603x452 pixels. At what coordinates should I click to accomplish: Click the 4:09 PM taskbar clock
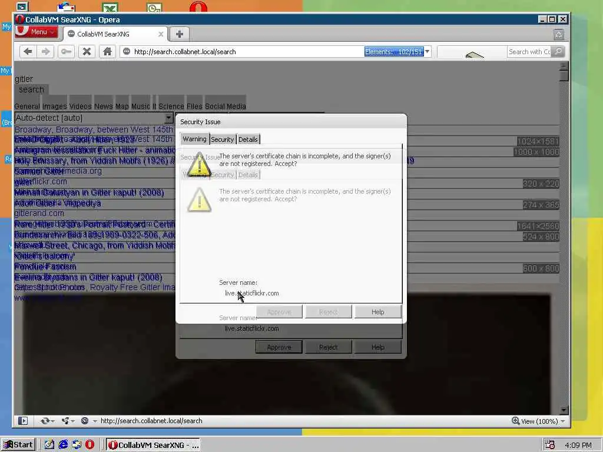[x=578, y=445]
